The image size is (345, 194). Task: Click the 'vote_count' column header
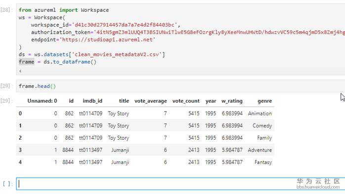point(186,101)
